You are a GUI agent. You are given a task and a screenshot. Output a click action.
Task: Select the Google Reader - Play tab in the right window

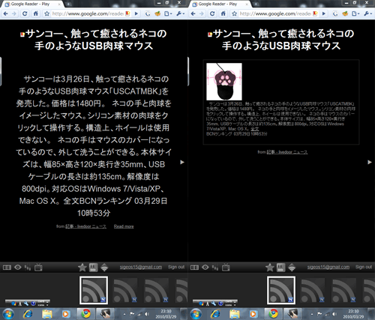point(219,4)
